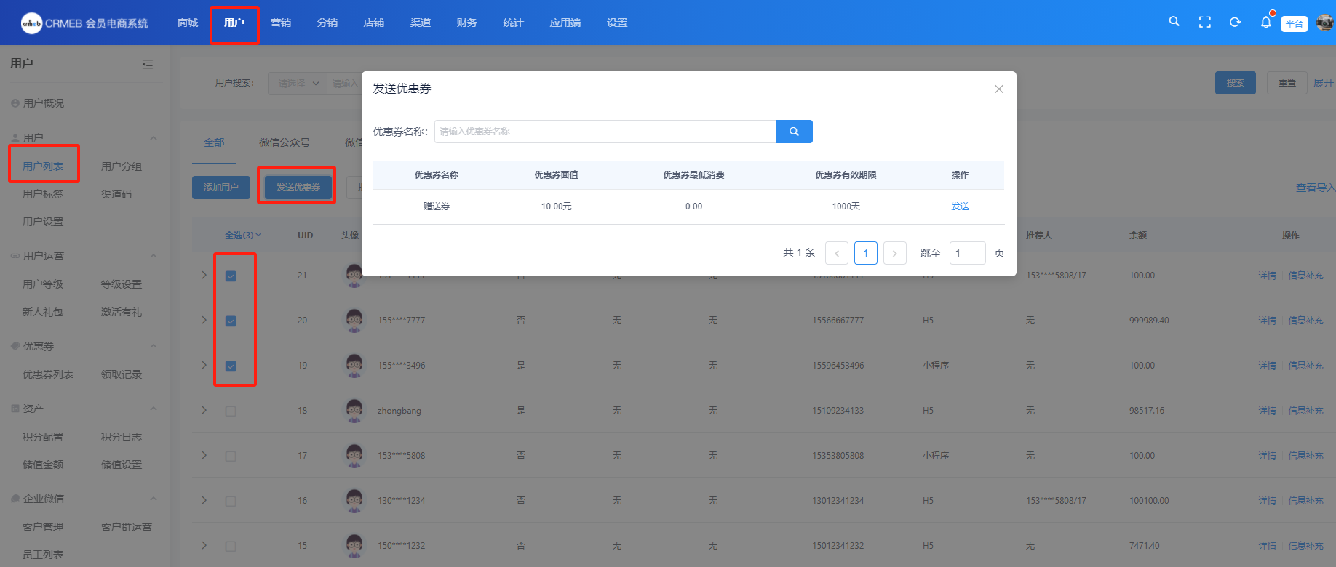Go to next page arrow in dialog

click(x=894, y=253)
